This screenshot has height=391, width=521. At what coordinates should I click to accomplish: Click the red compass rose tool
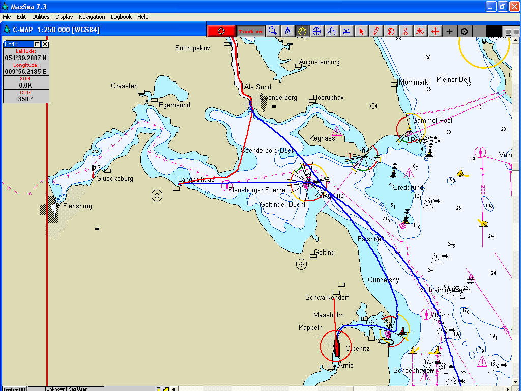pos(420,31)
